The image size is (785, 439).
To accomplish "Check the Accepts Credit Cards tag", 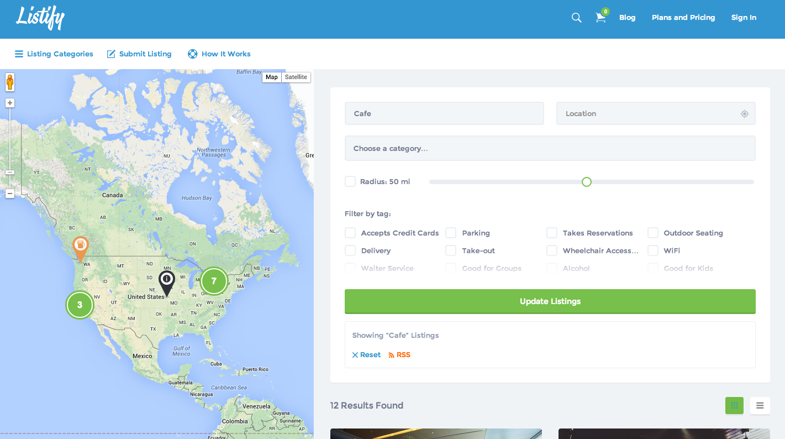I will tap(350, 233).
